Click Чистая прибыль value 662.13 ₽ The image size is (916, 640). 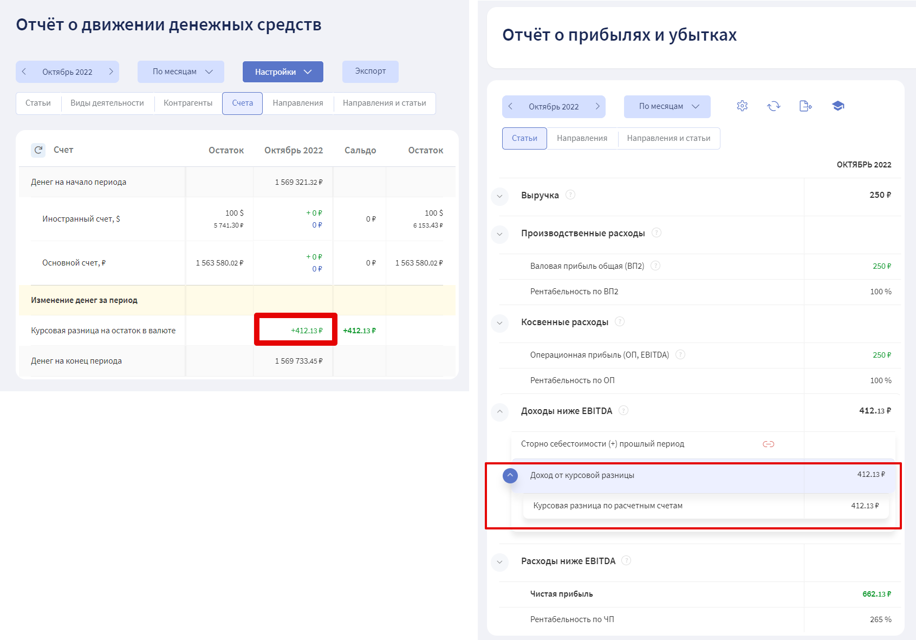pos(876,594)
